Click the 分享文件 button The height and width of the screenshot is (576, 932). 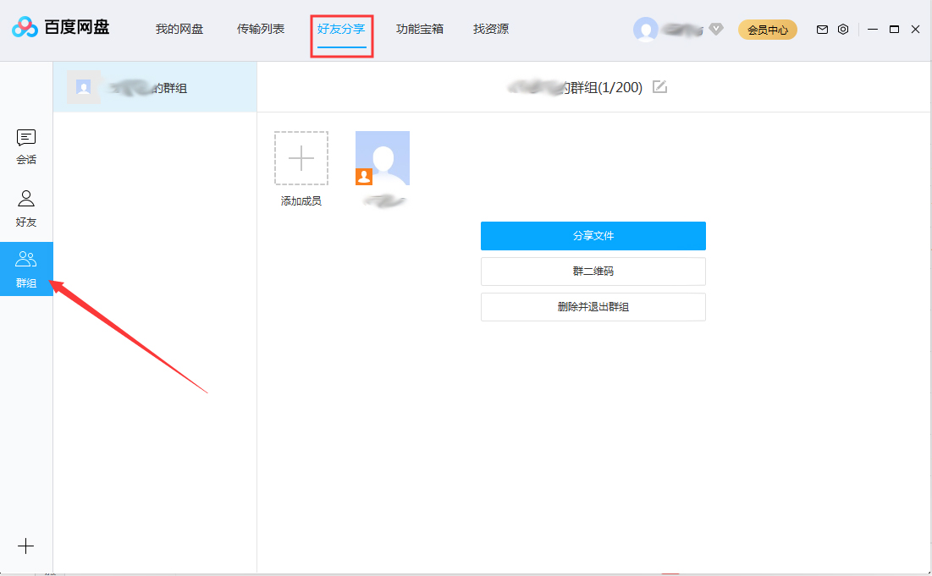coord(593,236)
